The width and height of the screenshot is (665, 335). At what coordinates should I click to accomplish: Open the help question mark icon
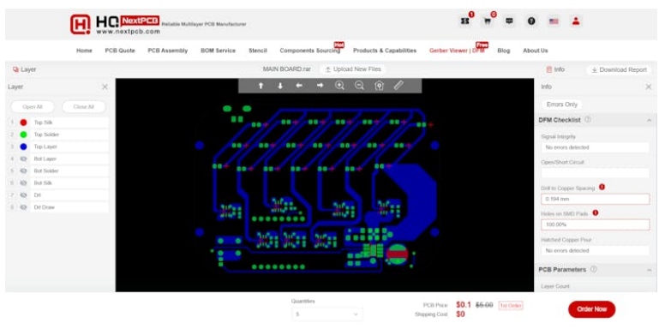click(x=531, y=21)
